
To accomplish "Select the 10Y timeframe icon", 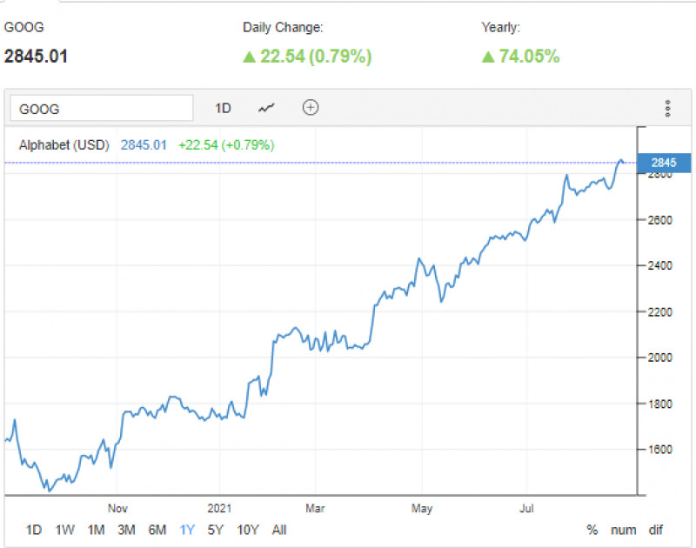I will tap(248, 530).
